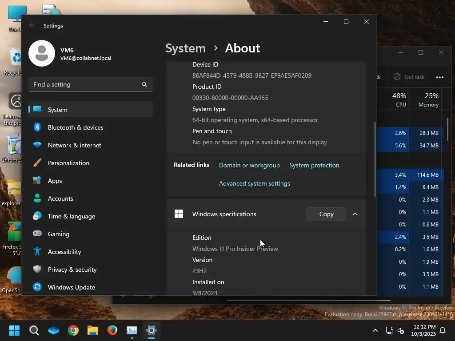The height and width of the screenshot is (341, 455).
Task: Click the Bluetooth icon in sidebar
Action: pos(37,127)
